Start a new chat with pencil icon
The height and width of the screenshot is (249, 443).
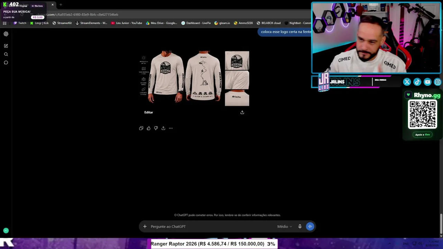click(6, 46)
